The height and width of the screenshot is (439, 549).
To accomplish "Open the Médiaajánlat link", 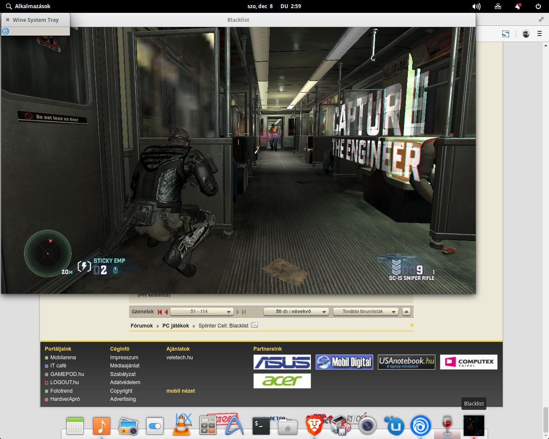I will click(125, 366).
